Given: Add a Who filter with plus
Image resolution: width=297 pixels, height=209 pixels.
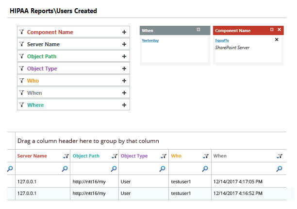Looking at the screenshot, I should click(124, 81).
